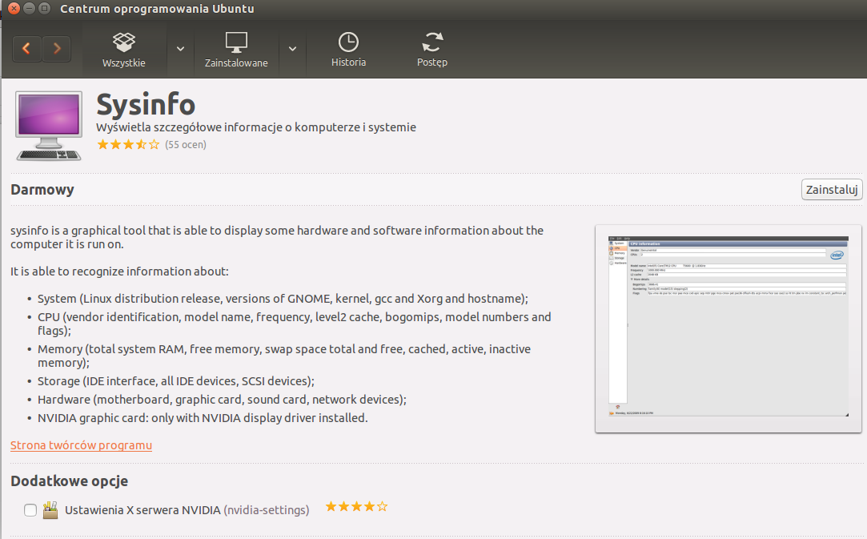This screenshot has height=539, width=867.
Task: Open the Wszystkie software section
Action: 124,50
